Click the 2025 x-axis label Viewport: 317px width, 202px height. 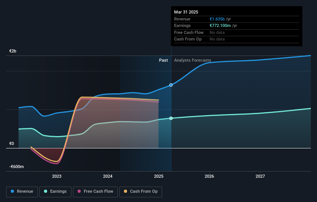click(x=158, y=177)
